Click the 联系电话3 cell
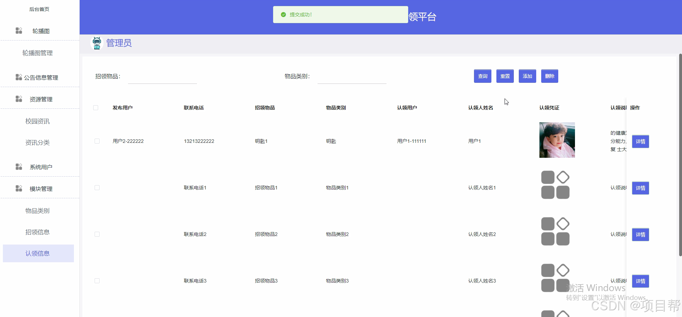 [x=195, y=281]
